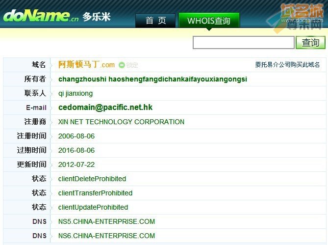Viewport: 328px width, 245px height.
Task: Click the E-mail row label
Action: pos(36,108)
